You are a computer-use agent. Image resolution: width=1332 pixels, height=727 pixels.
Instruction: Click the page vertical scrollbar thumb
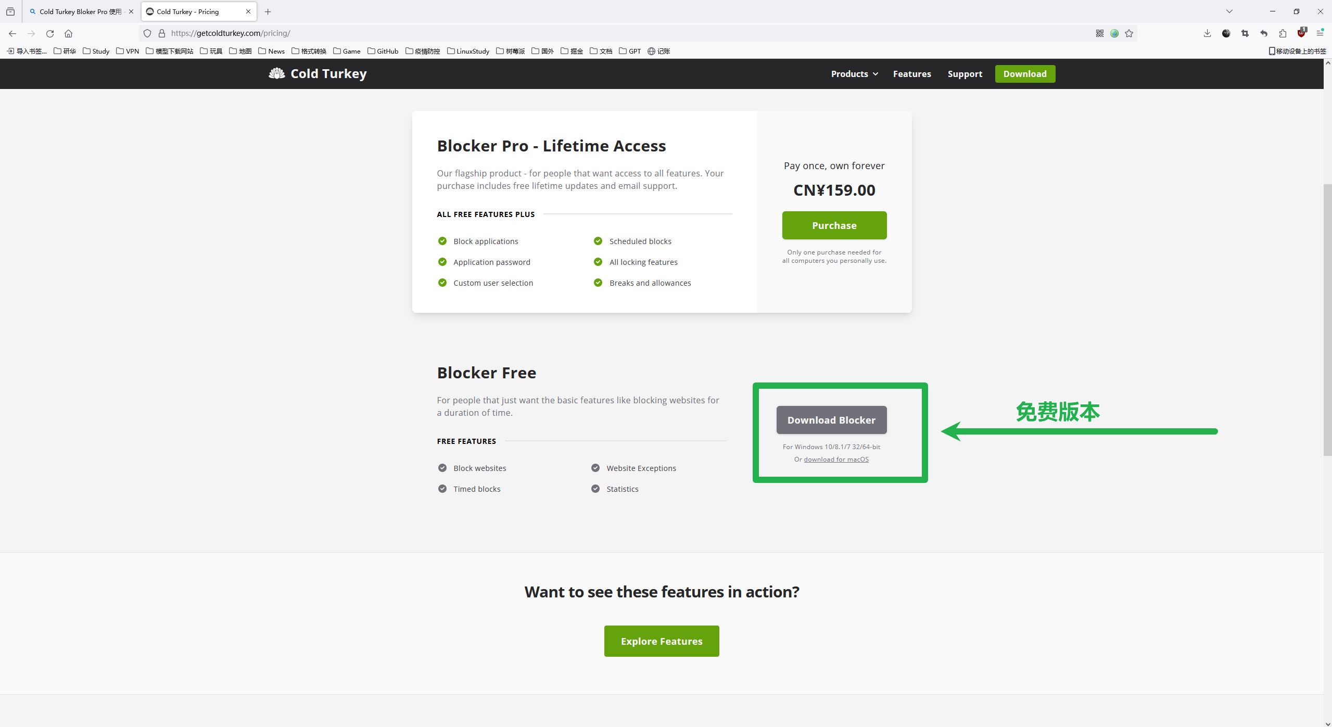click(1327, 320)
